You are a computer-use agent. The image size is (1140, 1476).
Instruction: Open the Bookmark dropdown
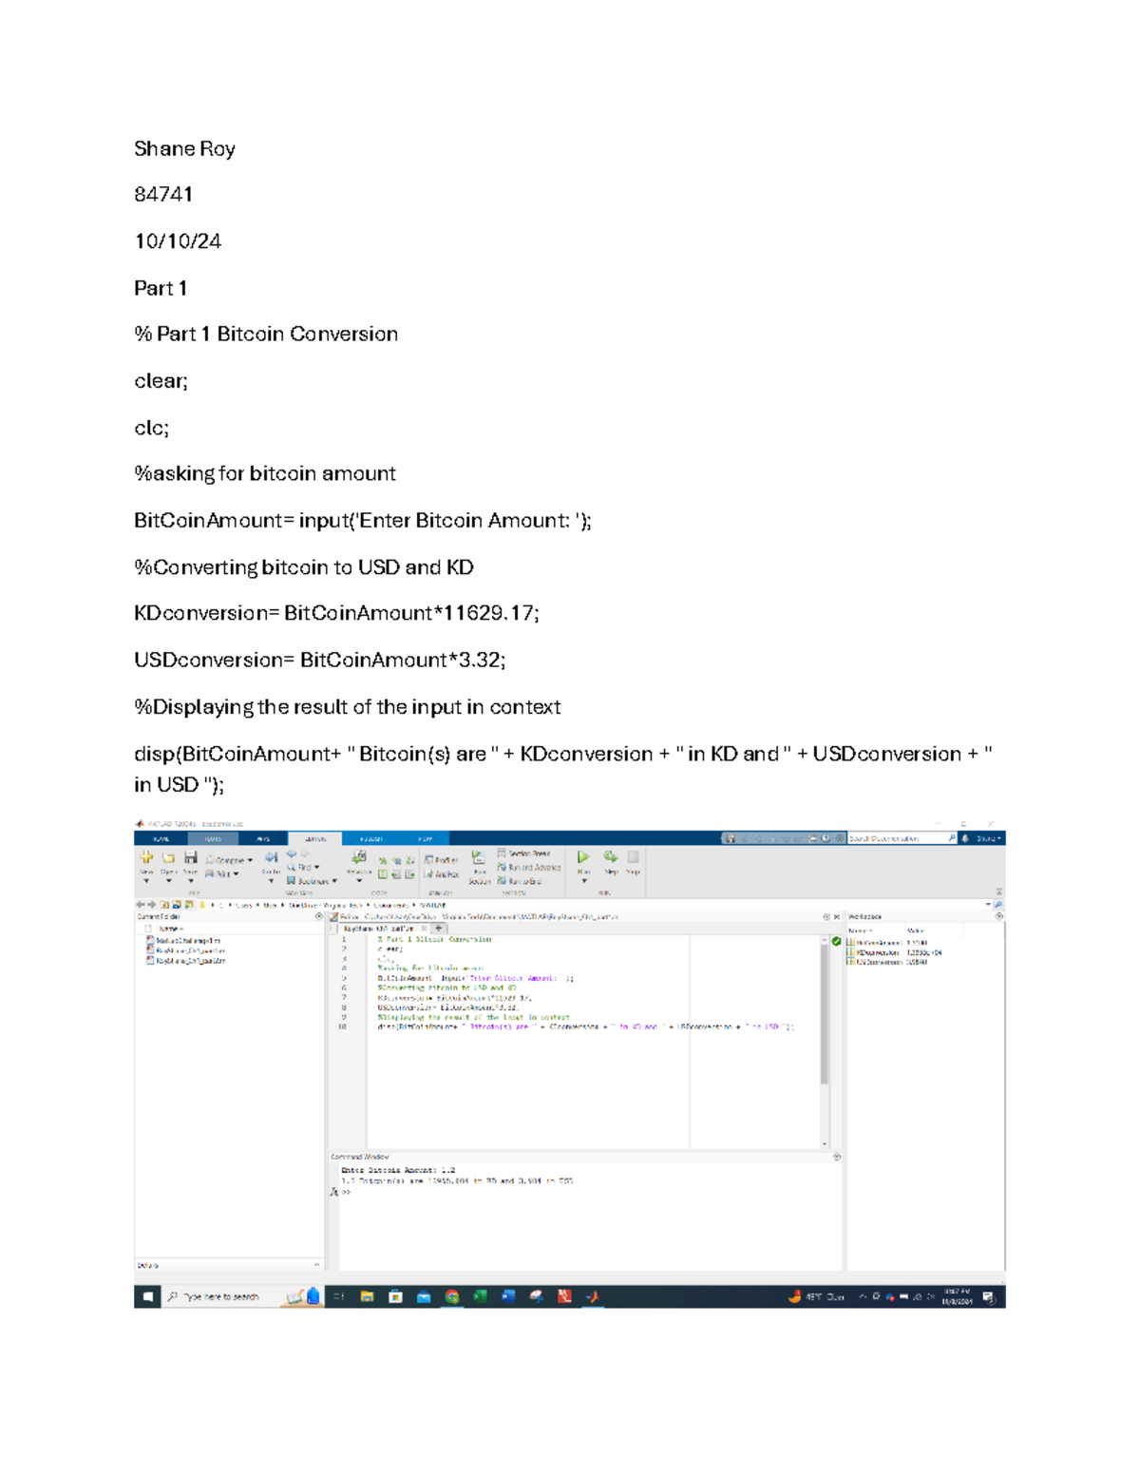pos(313,881)
